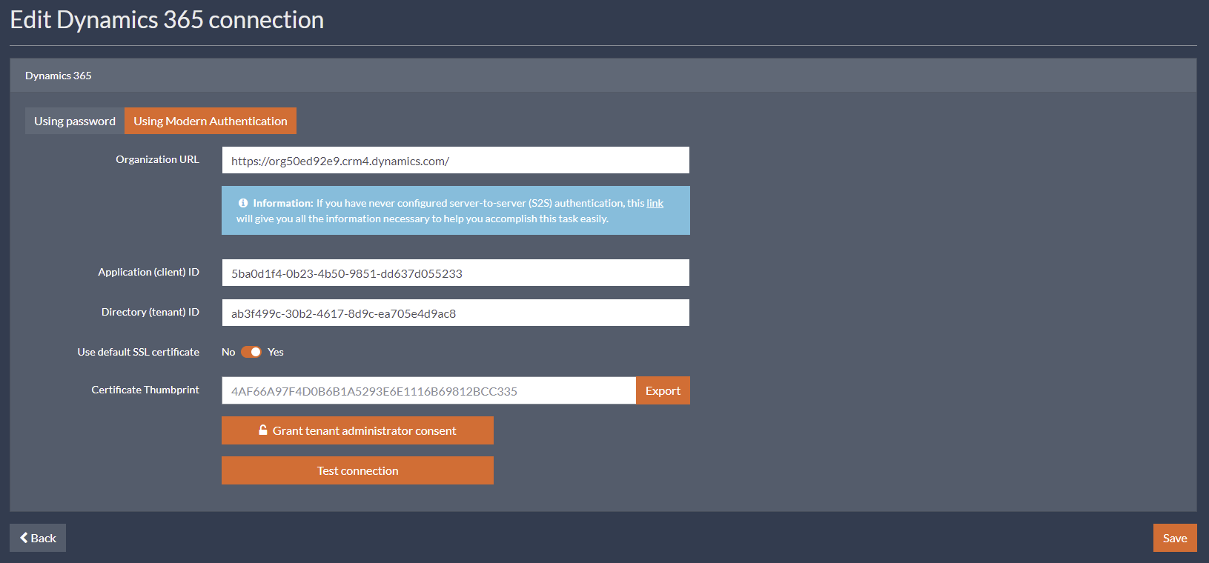Export the certificate

tap(663, 390)
